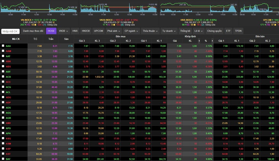Screen dimensions: 279x161
Task: Click the right arrow beside % column
Action: pos(212,41)
